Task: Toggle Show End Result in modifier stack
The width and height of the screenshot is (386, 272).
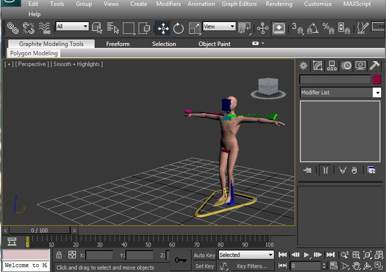Action: coord(324,170)
